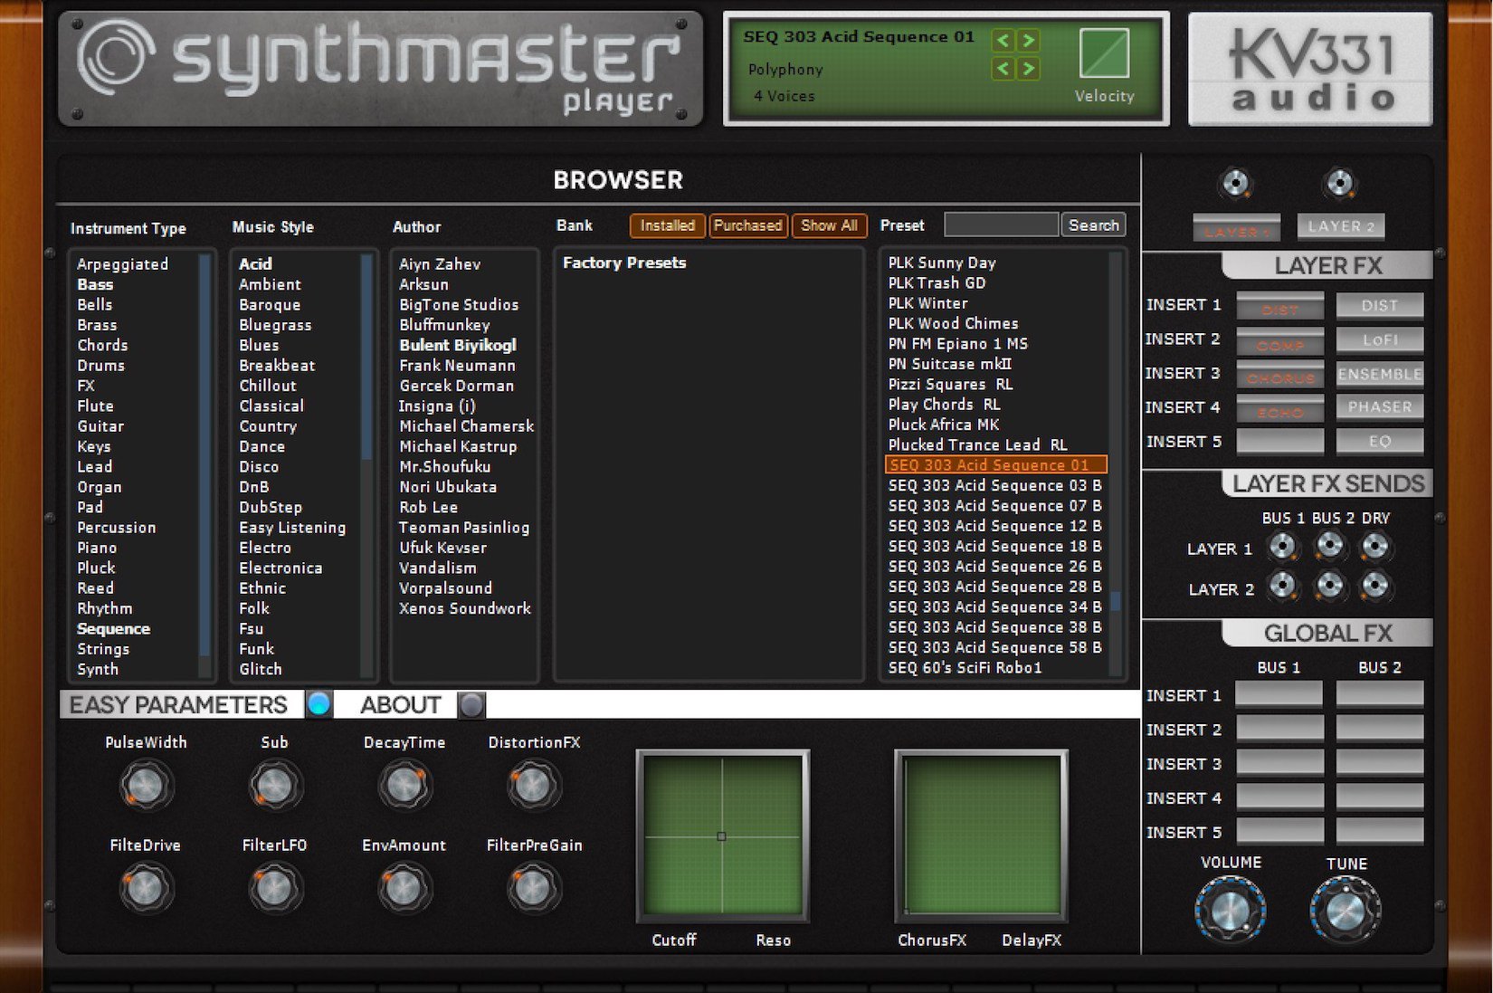Click the FilterLFO knob
Image resolution: width=1493 pixels, height=993 pixels.
(x=274, y=889)
